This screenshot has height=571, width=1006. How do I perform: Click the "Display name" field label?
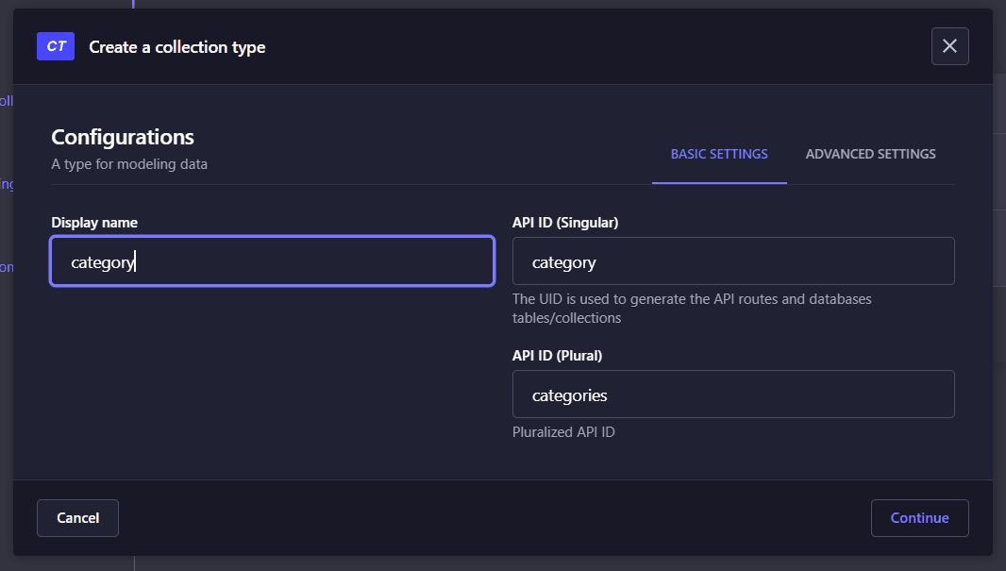click(x=94, y=223)
